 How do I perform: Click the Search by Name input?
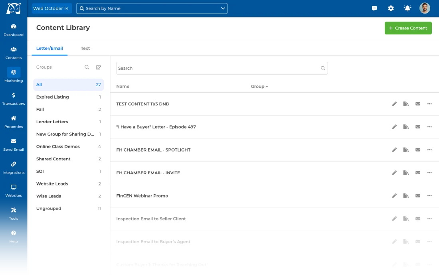(152, 8)
